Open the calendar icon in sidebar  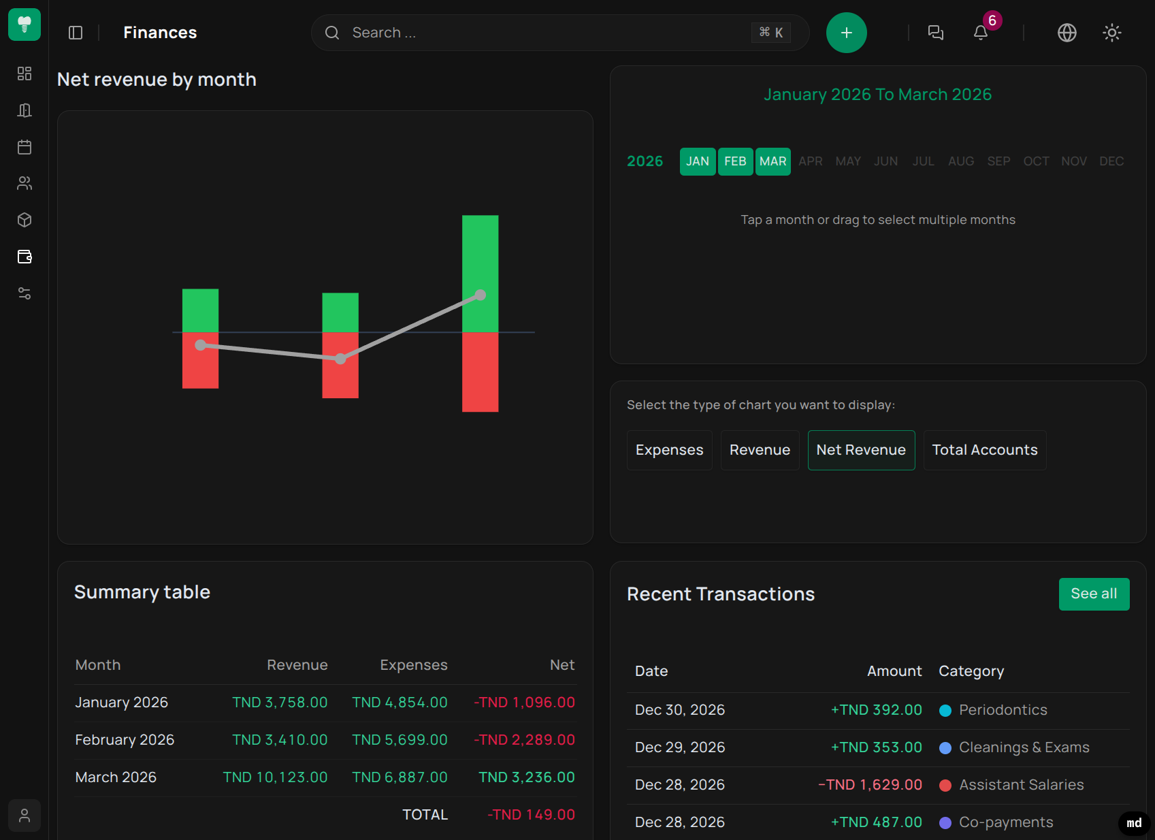(25, 147)
